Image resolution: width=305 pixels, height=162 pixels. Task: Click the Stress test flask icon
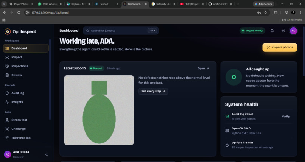(x=7, y=120)
